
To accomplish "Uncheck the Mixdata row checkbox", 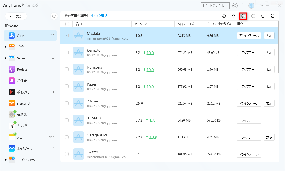I will (x=67, y=35).
